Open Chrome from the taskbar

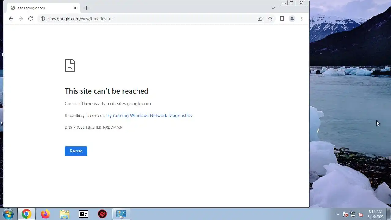pos(26,214)
